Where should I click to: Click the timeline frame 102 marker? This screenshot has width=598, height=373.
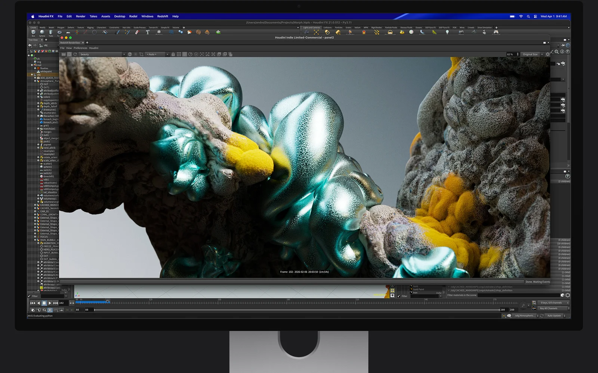click(x=108, y=300)
